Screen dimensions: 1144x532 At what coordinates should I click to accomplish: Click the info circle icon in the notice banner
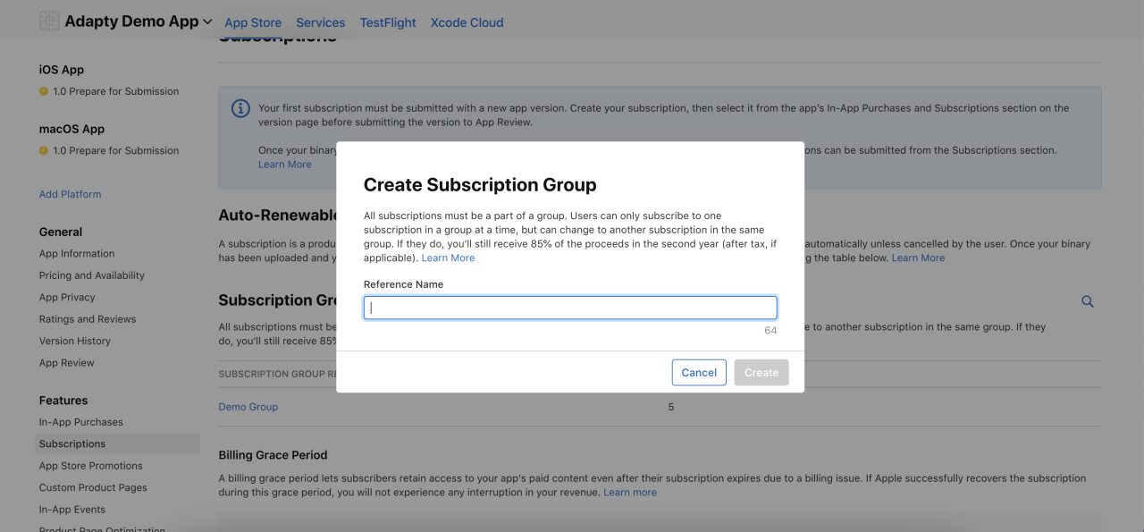point(240,107)
